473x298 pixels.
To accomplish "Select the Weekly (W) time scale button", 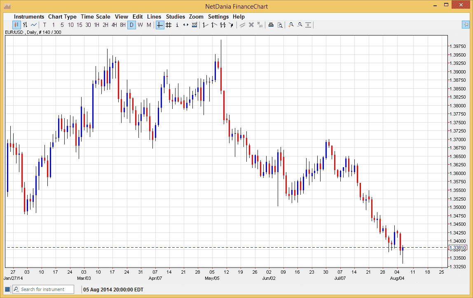I will (x=140, y=25).
